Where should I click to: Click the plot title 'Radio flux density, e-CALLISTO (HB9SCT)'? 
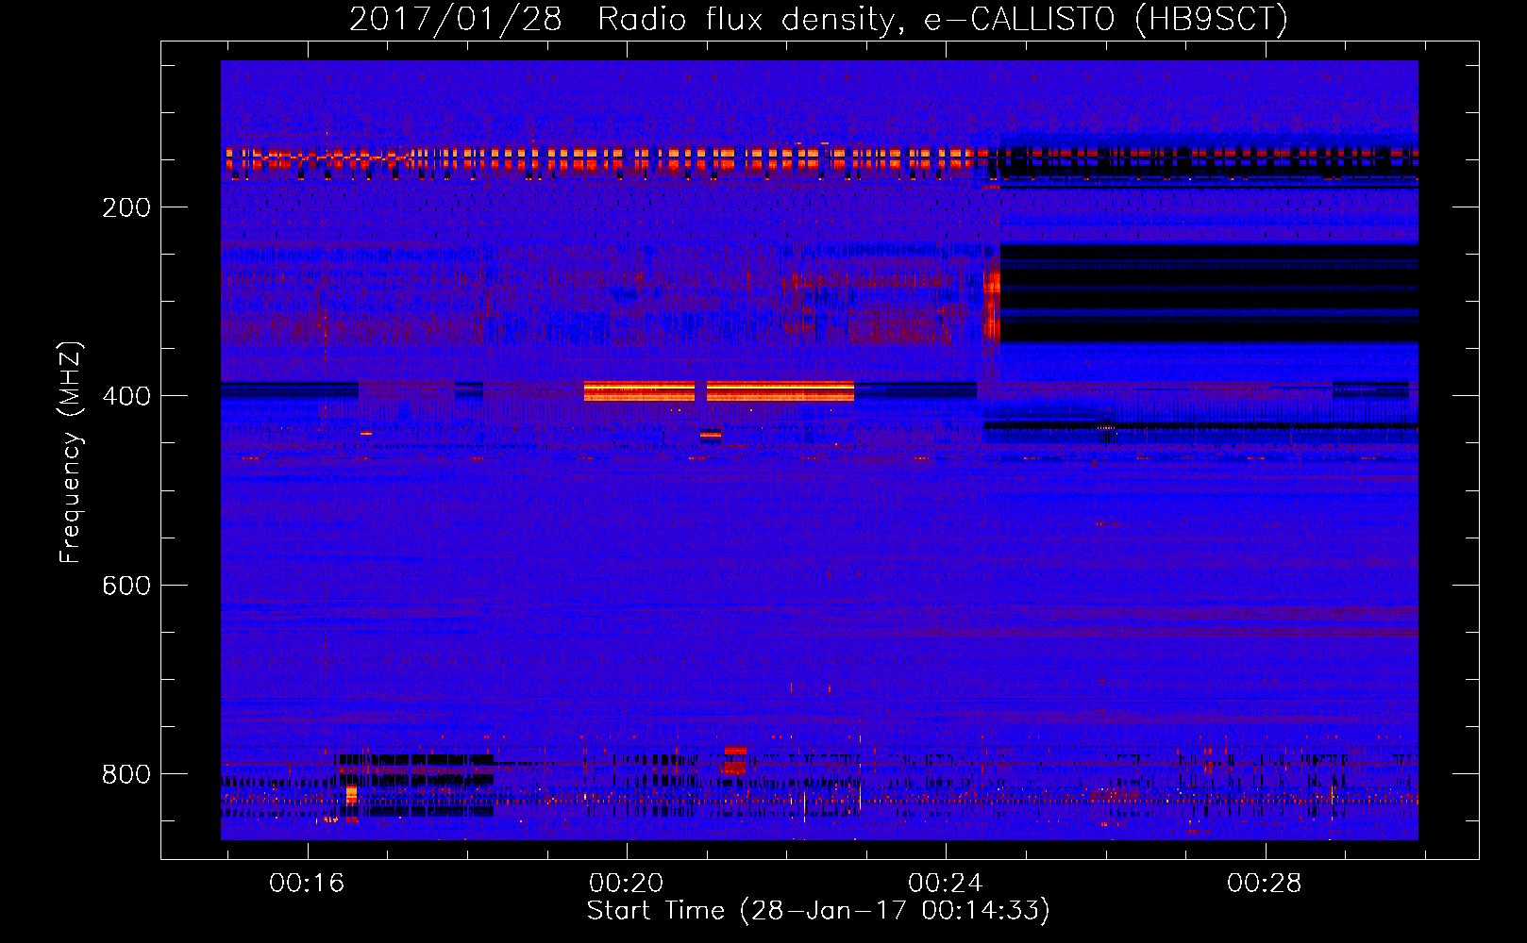[943, 19]
